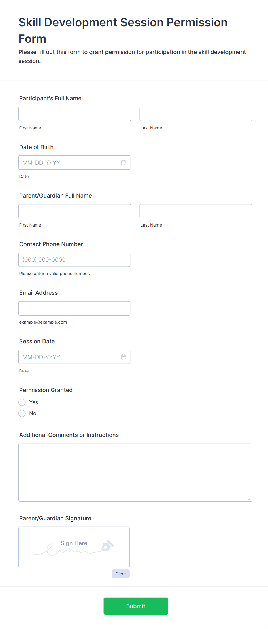The image size is (268, 629).
Task: Select Yes for Permission Granted
Action: [x=22, y=402]
